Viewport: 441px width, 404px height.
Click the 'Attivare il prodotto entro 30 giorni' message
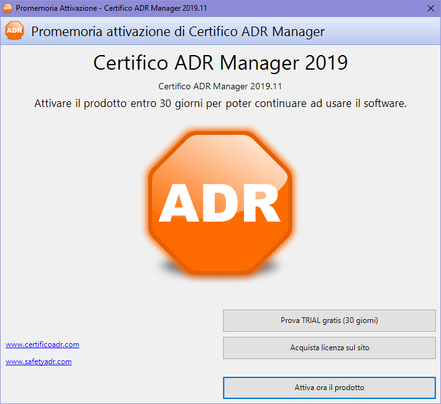[220, 103]
